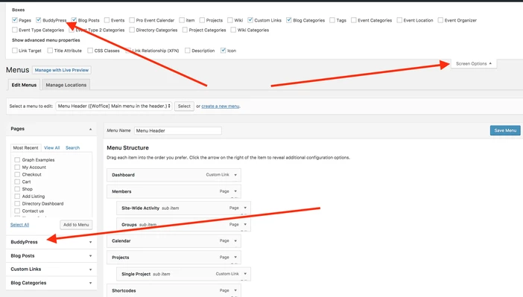The height and width of the screenshot is (297, 523).
Task: Expand the Members menu item arrow
Action: 235,191
